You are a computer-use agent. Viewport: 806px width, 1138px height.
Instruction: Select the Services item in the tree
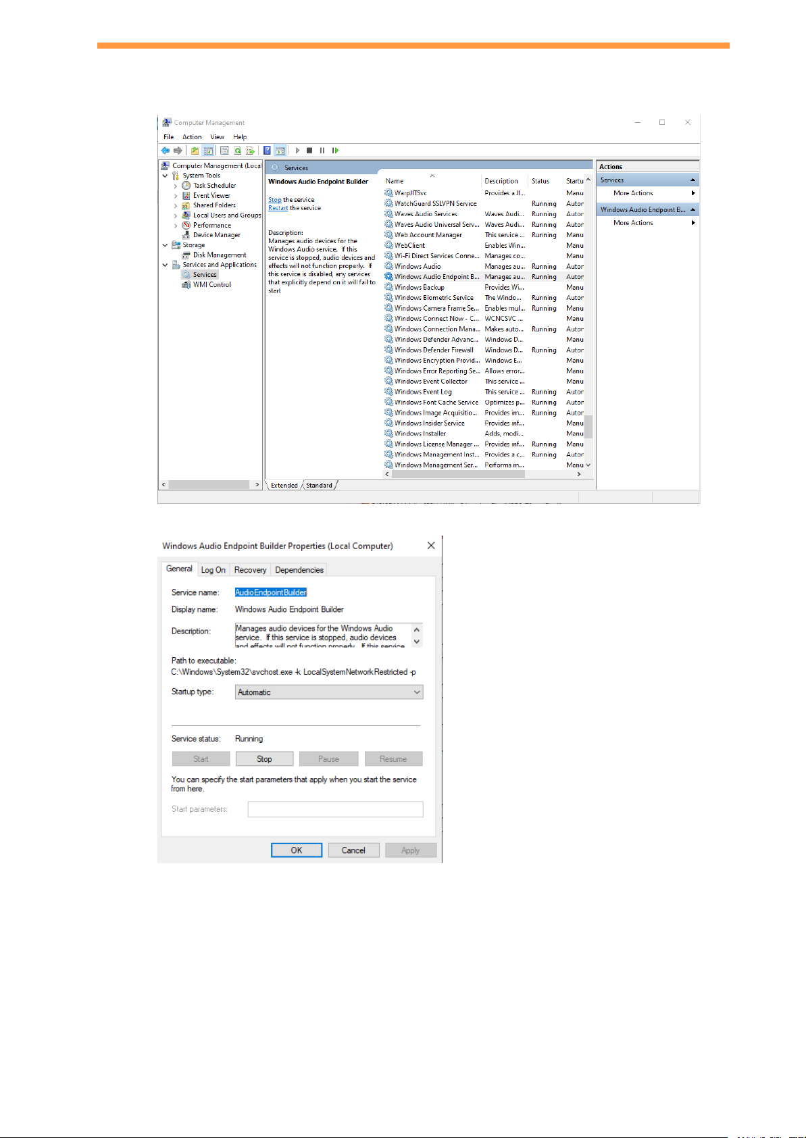[205, 275]
